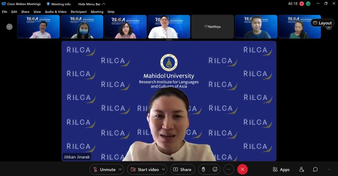Image resolution: width=338 pixels, height=176 pixels.
Task: Click the Share content button
Action: pos(183,170)
